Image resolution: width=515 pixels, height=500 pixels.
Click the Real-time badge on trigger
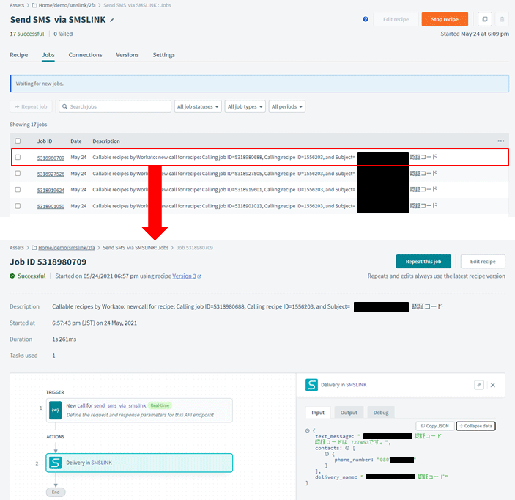click(160, 405)
